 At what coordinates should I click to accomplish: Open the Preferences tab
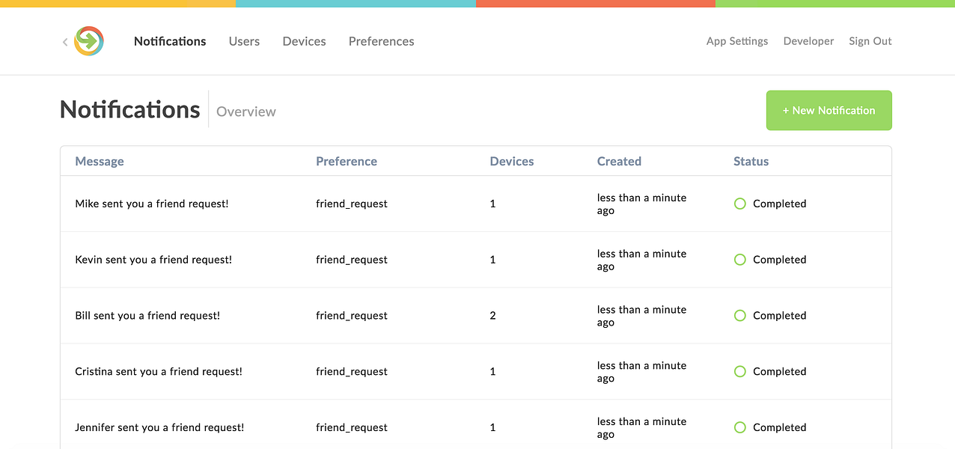381,41
